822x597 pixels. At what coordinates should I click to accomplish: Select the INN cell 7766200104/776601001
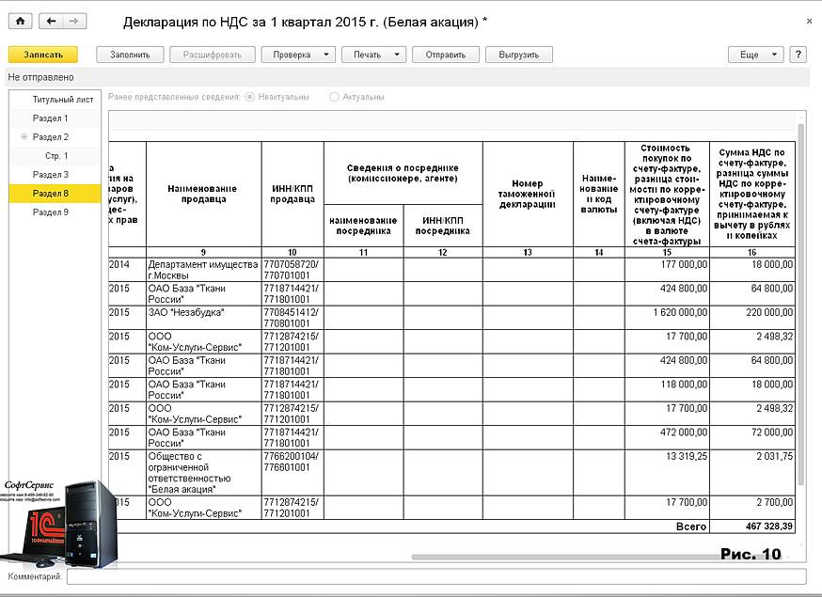(x=292, y=473)
